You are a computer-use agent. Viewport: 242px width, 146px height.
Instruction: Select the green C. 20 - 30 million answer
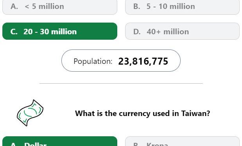click(60, 31)
